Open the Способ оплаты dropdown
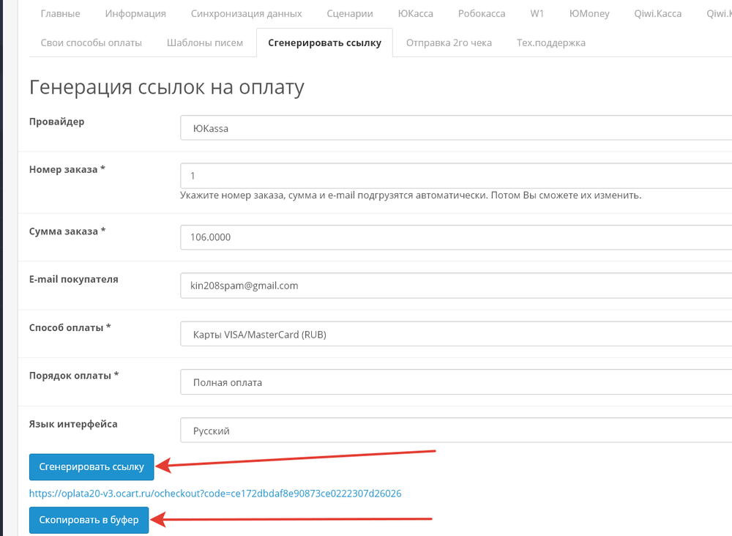732x536 pixels. point(455,334)
